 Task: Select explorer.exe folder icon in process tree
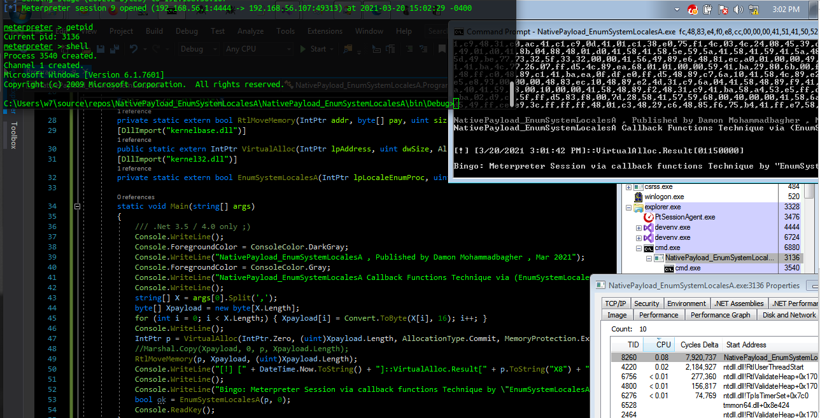coord(638,207)
